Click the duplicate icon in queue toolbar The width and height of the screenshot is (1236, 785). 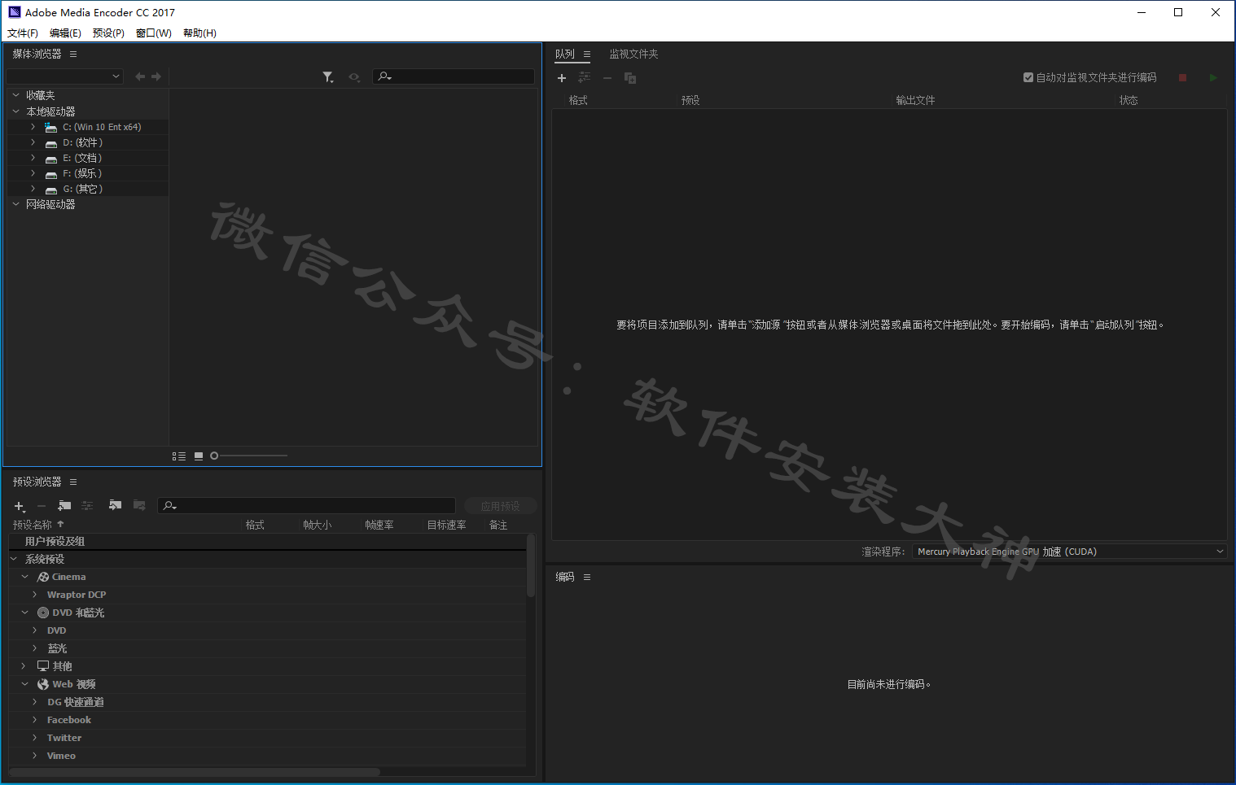pos(630,78)
